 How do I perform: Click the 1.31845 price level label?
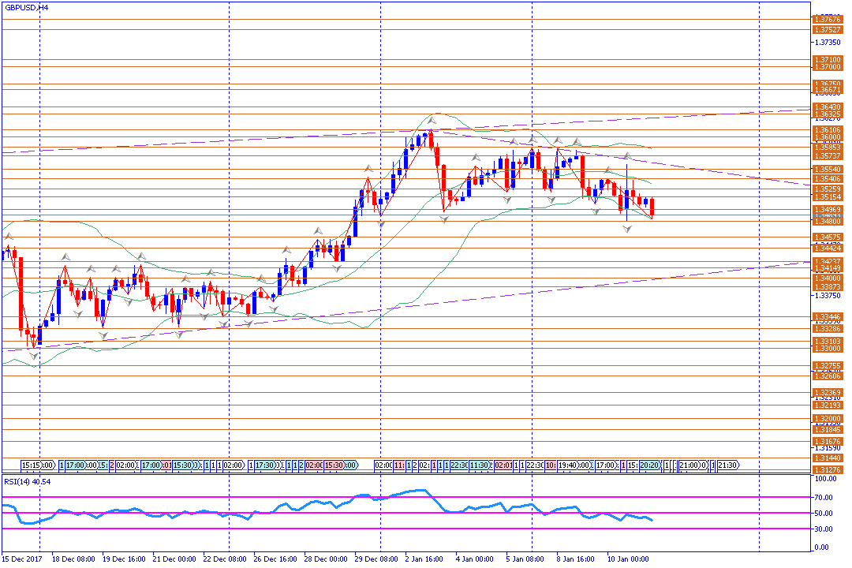(x=827, y=430)
